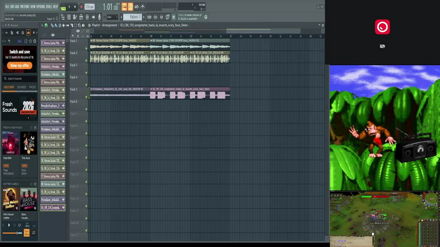Click the FL Studio update notification globe icon
Screen dimensions: 440x247
coord(206,17)
